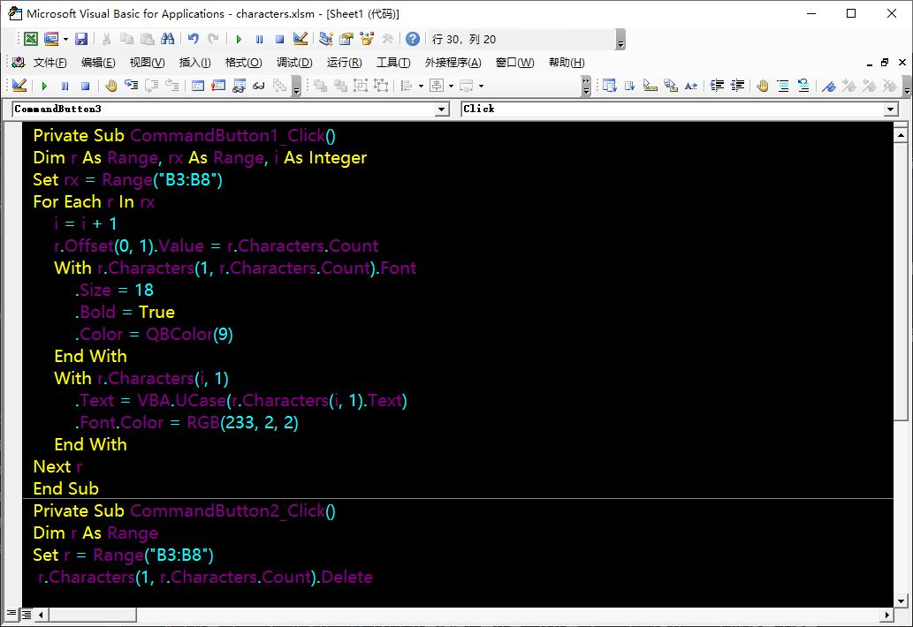The height and width of the screenshot is (627, 913).
Task: Open Standard toolbar options after 行 30, 列 20
Action: (x=620, y=40)
